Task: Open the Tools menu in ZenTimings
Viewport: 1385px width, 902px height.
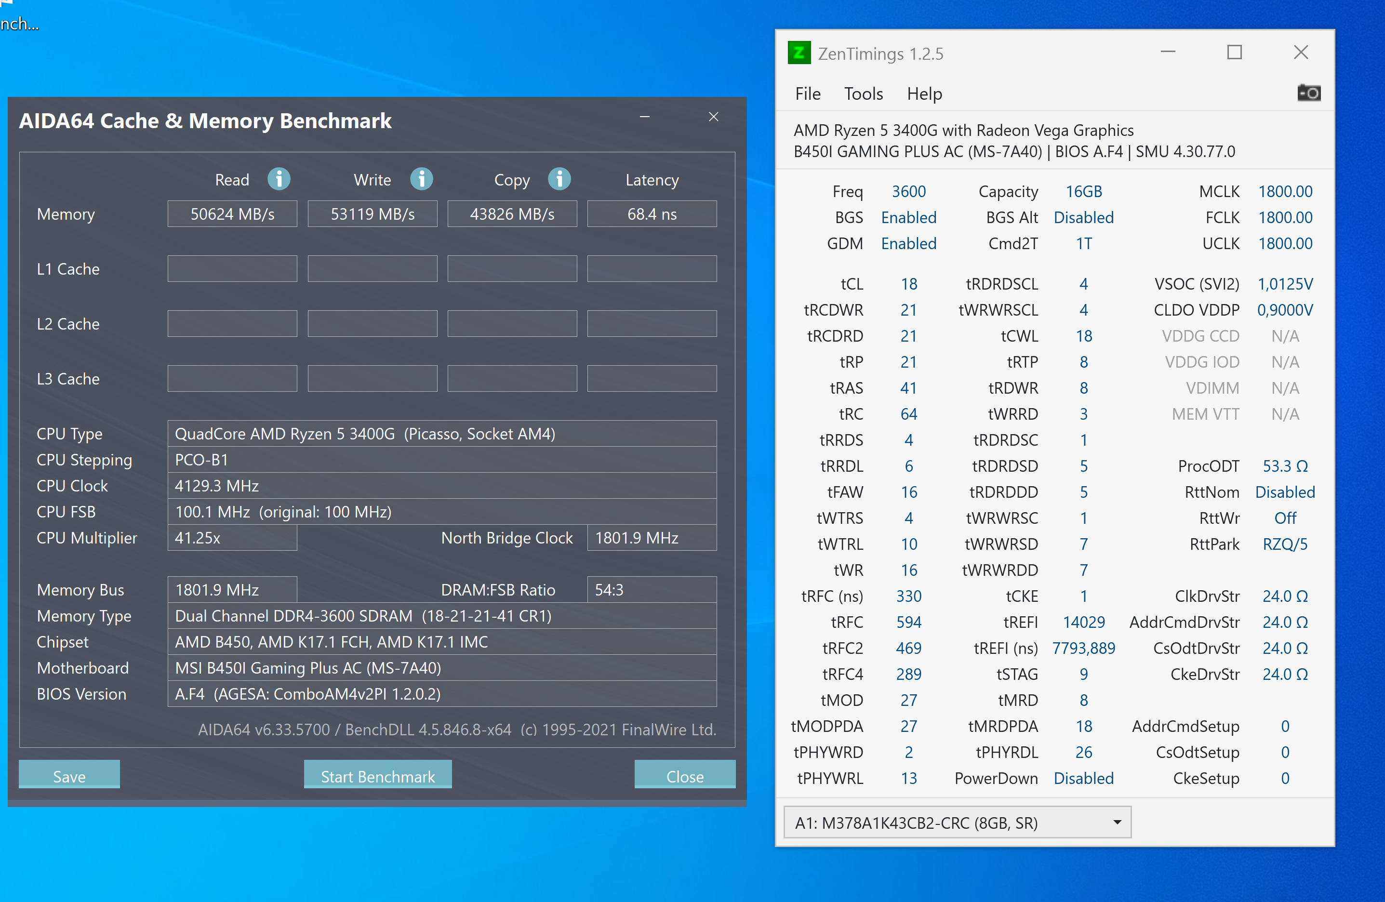Action: coord(863,93)
